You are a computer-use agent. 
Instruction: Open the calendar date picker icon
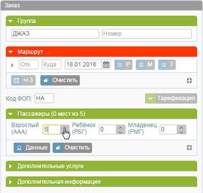[106, 65]
